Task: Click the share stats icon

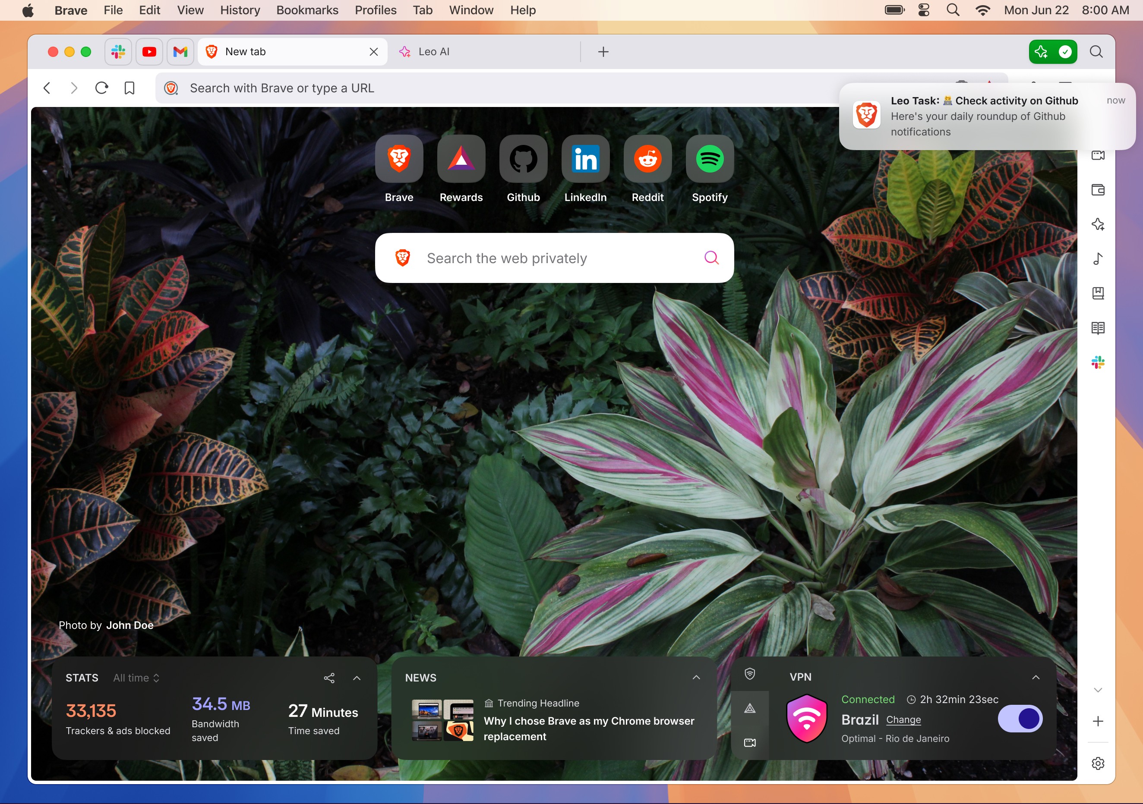Action: coord(329,678)
